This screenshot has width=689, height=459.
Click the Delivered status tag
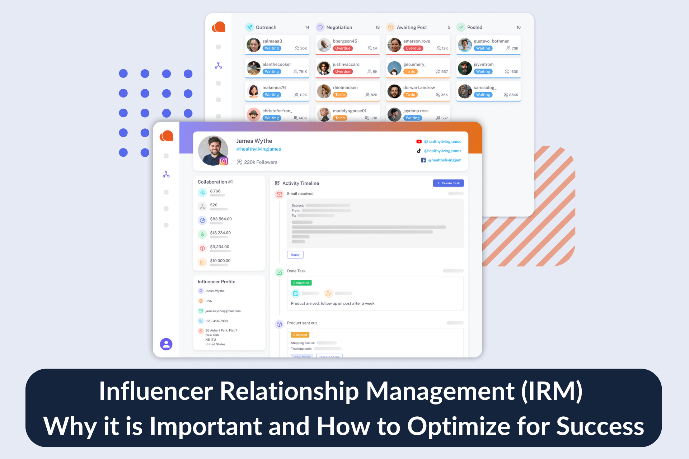coord(300,335)
